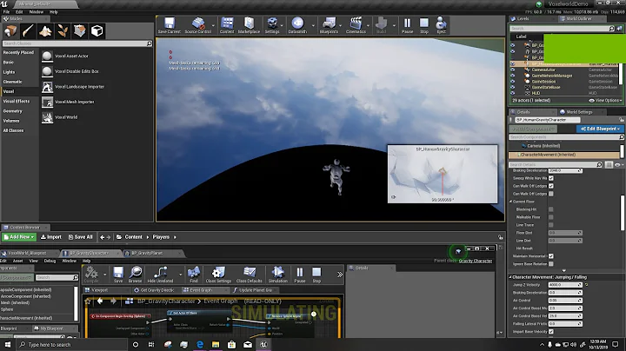Screen dimensions: 626x351
Task: Pause the simulation in the main toolbar
Action: pyautogui.click(x=407, y=24)
